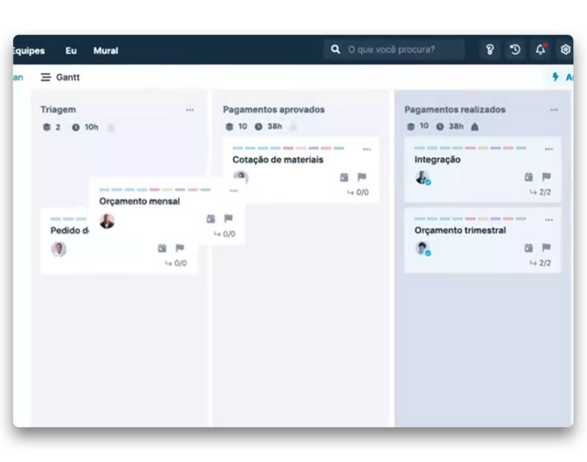The height and width of the screenshot is (462, 587).
Task: Click flag icon on Integração card
Action: (x=546, y=177)
